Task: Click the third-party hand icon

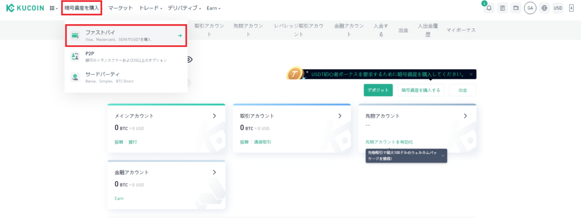Action: [x=75, y=77]
